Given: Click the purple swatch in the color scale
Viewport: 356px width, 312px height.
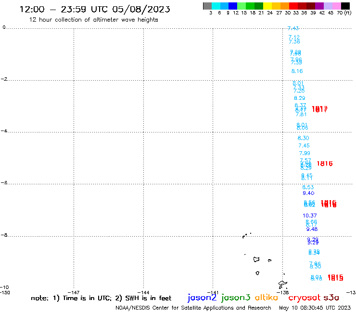Looking at the screenshot, I should (319, 6).
